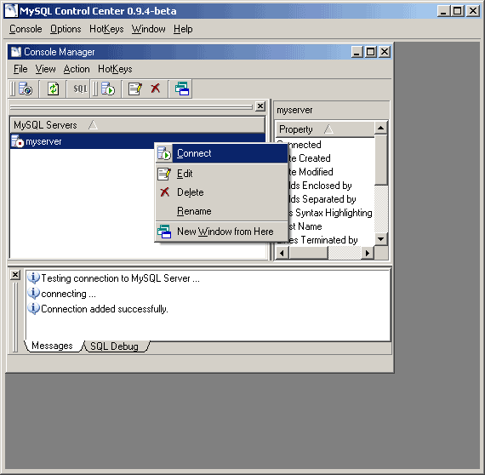Screen dimensions: 485x475
Task: Click the green refresh toolbar icon
Action: point(54,89)
